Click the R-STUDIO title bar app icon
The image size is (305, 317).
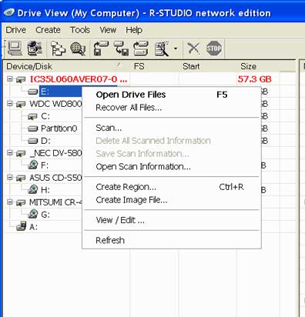[x=9, y=12]
